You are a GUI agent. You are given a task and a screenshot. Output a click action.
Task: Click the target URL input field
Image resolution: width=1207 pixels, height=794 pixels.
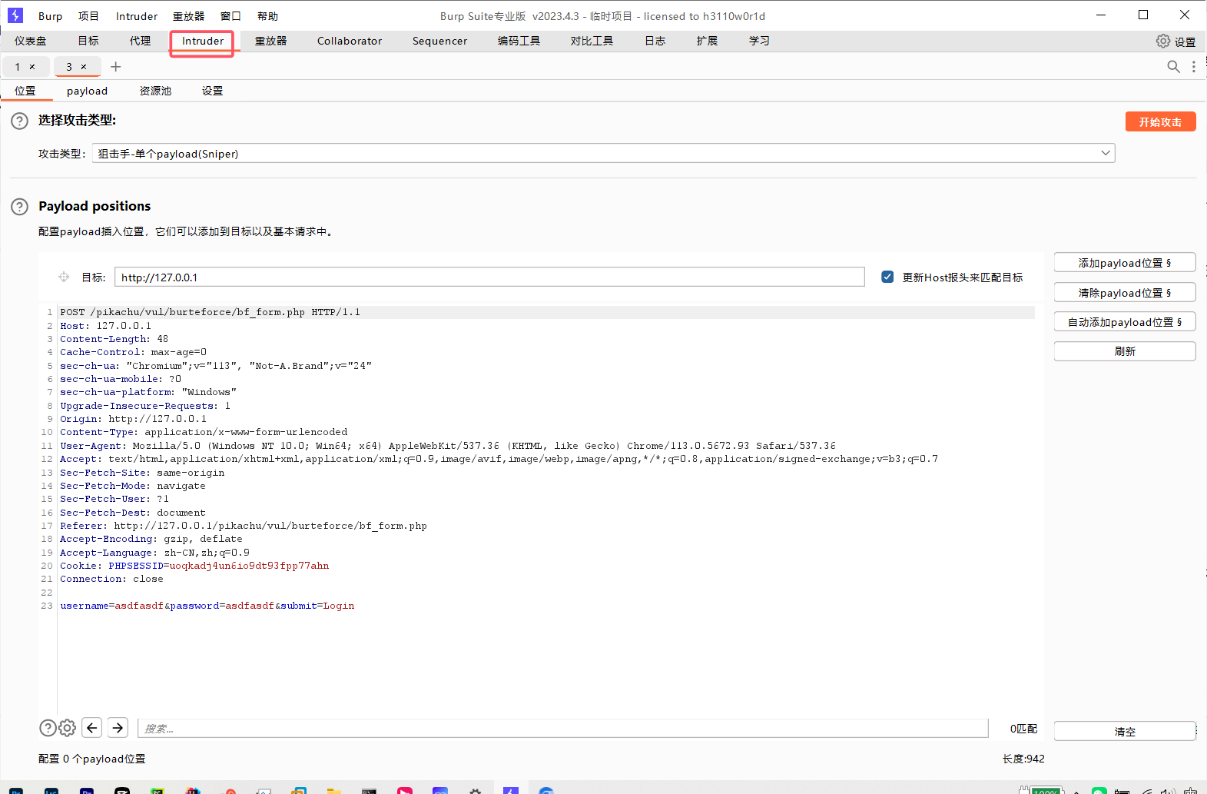click(x=489, y=277)
